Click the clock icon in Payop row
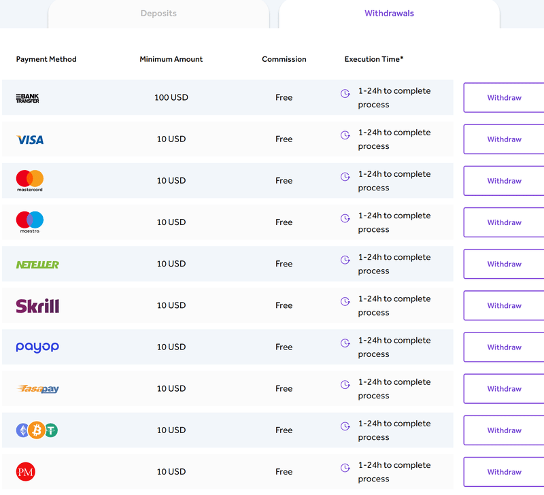544x495 pixels. pos(345,343)
